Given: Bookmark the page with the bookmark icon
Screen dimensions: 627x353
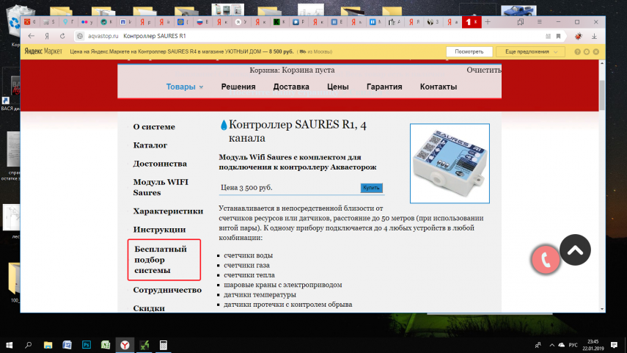Looking at the screenshot, I should pos(558,36).
